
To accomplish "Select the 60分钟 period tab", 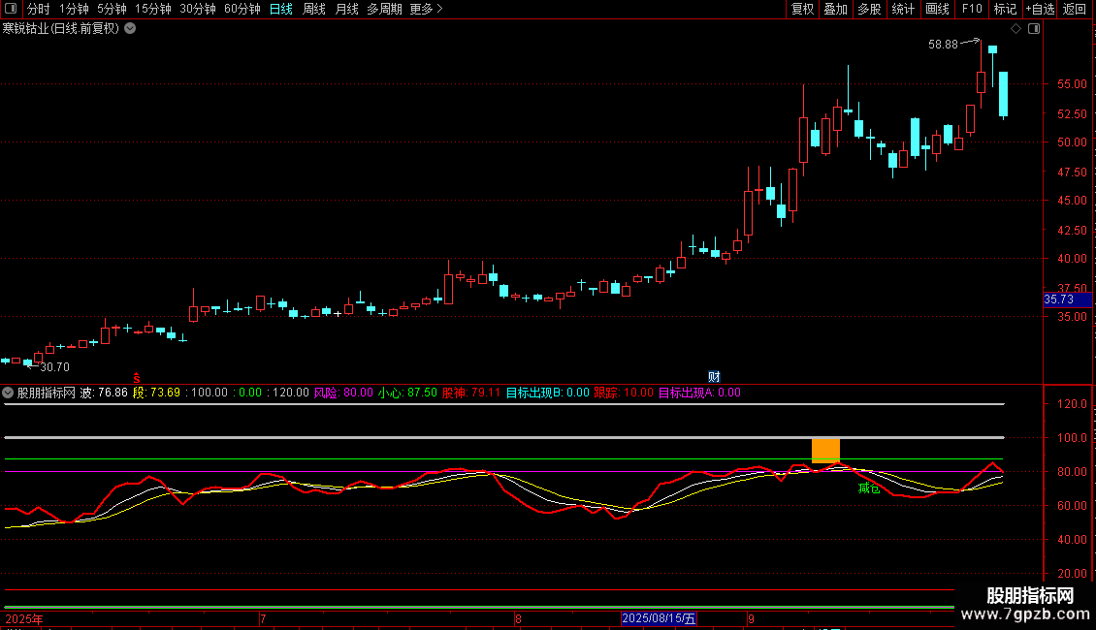I will (x=242, y=9).
